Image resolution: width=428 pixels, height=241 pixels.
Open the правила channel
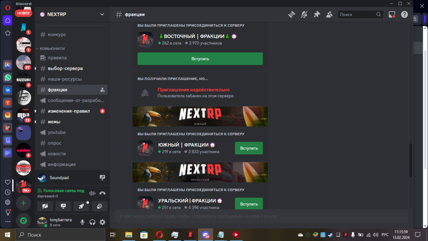pyautogui.click(x=73, y=58)
